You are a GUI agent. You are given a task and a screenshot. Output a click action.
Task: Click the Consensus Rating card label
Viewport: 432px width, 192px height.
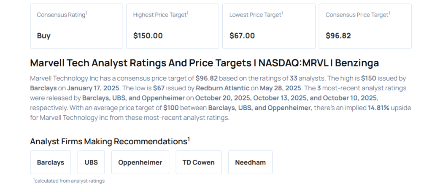tap(62, 15)
